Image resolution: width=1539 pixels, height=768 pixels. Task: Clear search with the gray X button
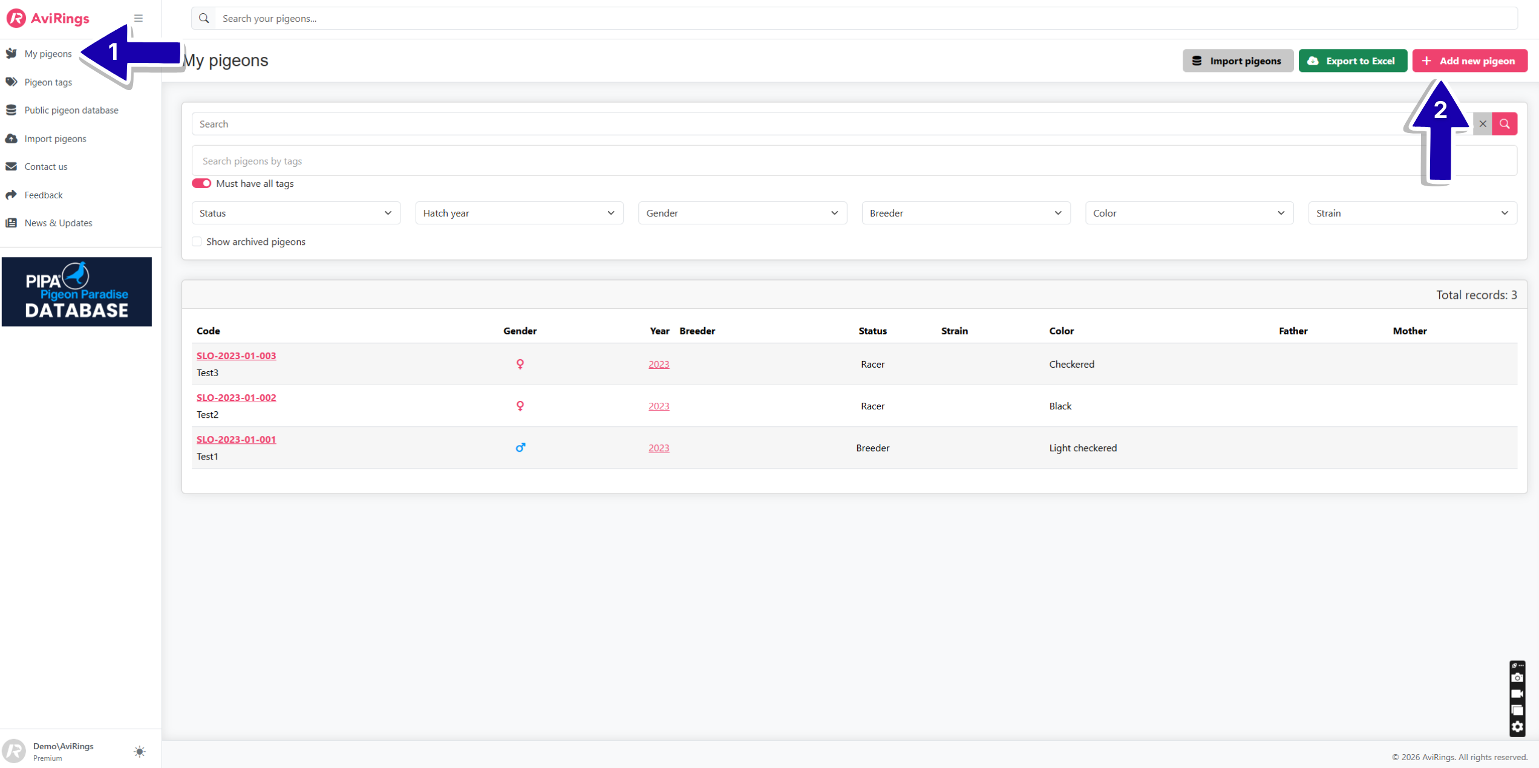point(1482,124)
